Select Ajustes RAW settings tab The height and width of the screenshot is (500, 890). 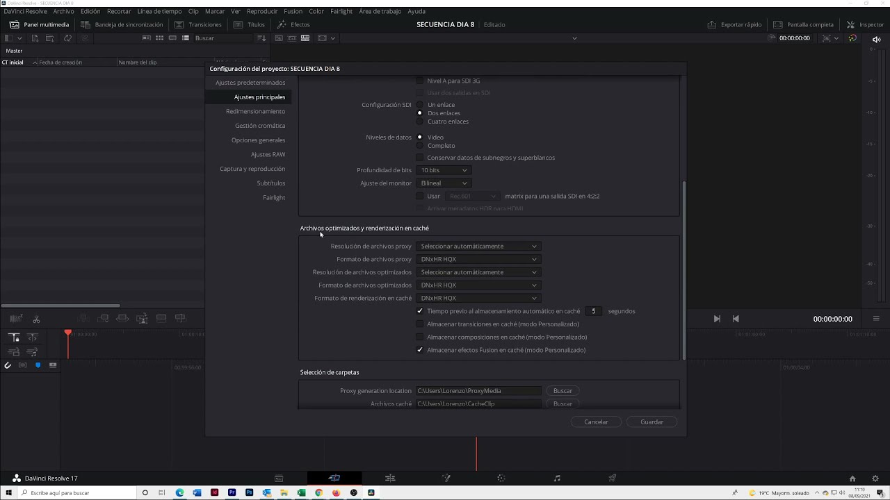coord(268,154)
